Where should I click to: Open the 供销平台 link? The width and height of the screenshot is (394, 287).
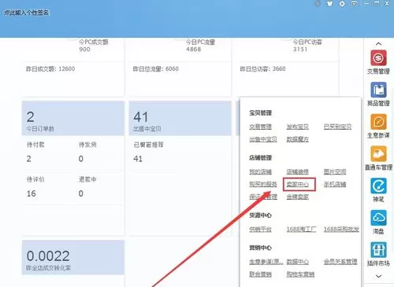tap(260, 229)
